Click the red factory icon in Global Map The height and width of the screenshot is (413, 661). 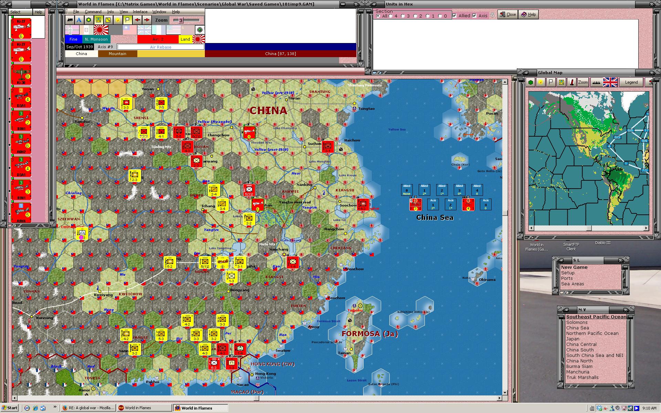tap(572, 82)
